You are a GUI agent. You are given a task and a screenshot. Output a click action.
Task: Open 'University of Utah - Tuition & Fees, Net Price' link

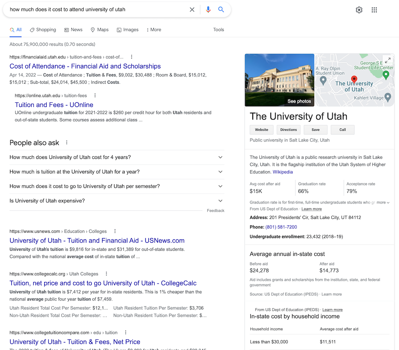pos(75,342)
